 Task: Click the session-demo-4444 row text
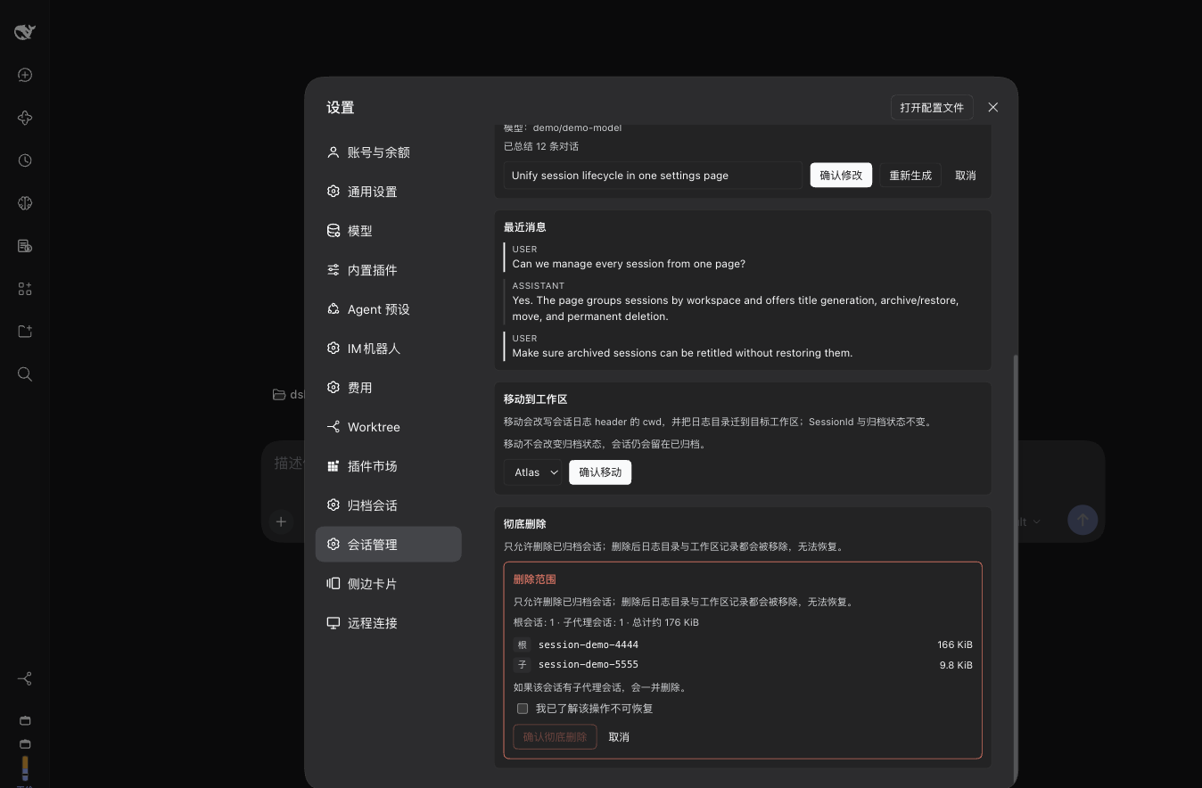pyautogui.click(x=589, y=644)
